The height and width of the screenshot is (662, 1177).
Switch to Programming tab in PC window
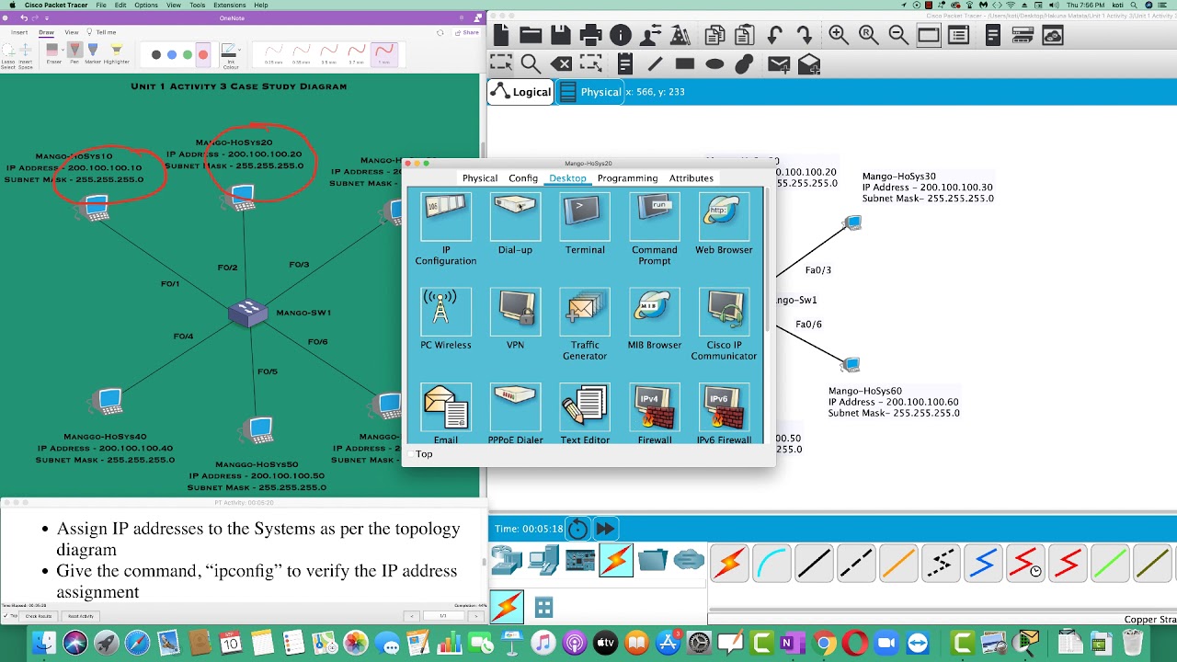[627, 178]
